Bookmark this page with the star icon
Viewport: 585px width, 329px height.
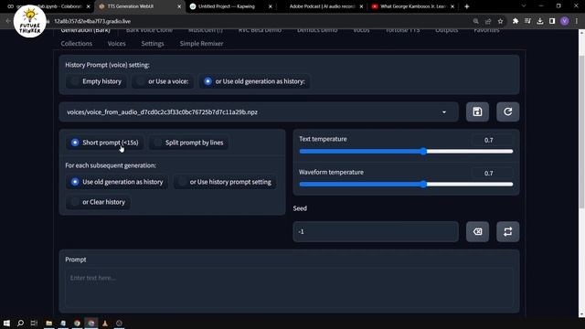[x=500, y=21]
